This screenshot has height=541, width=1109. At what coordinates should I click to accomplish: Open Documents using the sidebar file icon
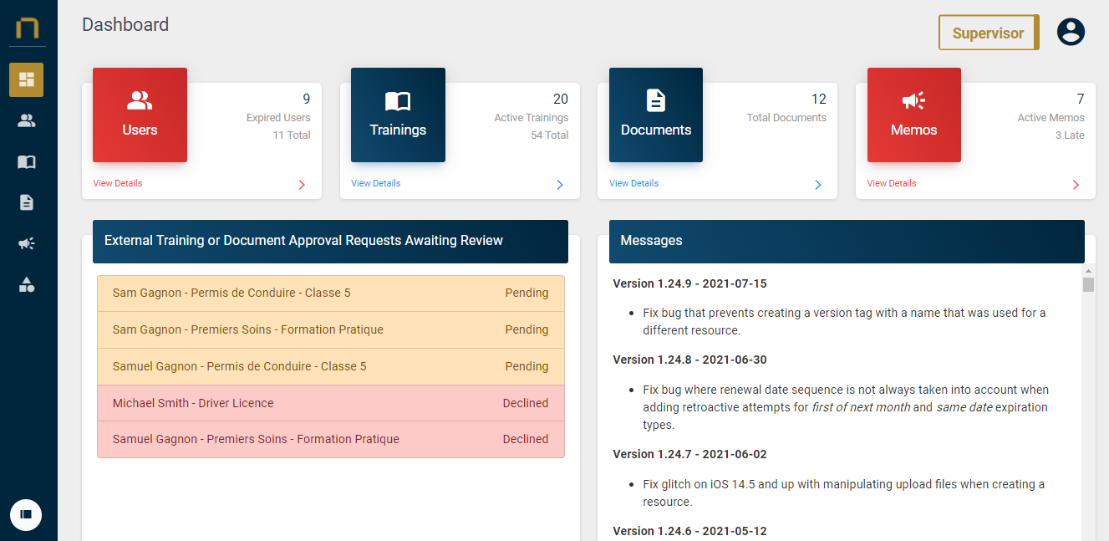(27, 202)
